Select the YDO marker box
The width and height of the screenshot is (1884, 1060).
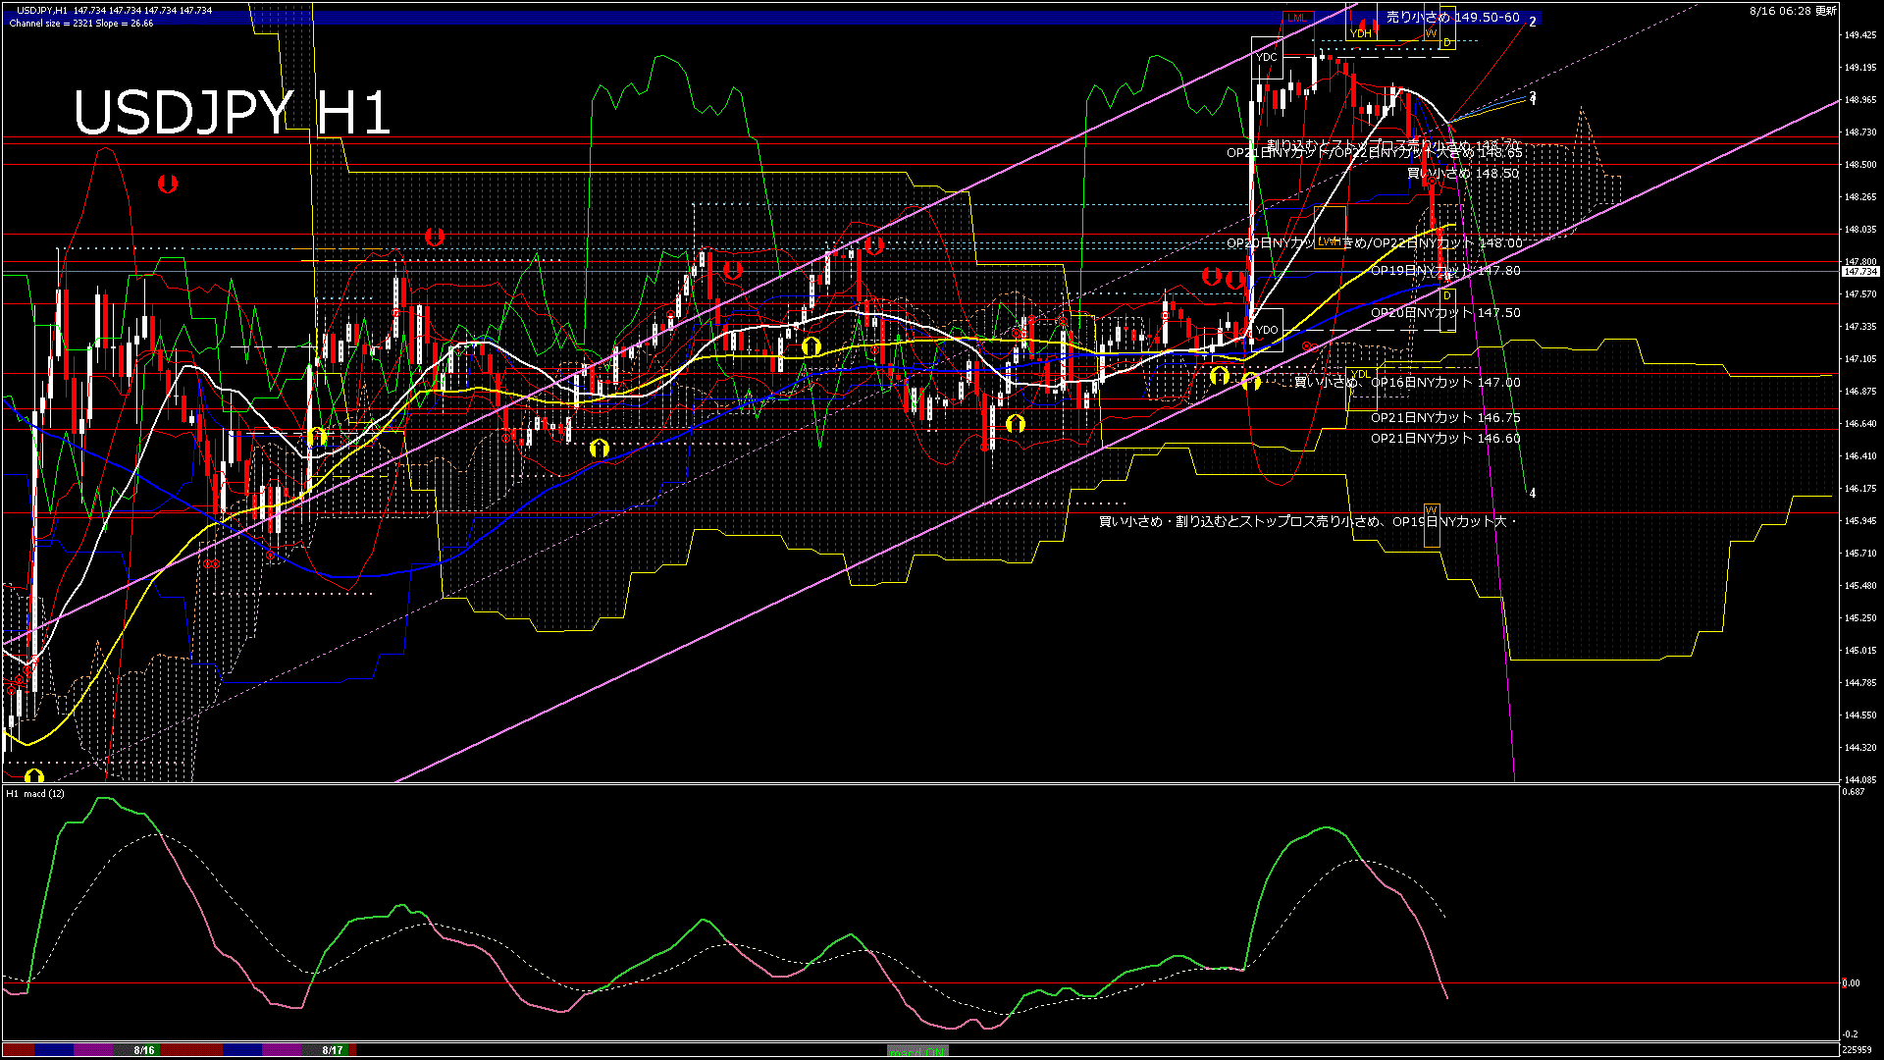point(1267,330)
